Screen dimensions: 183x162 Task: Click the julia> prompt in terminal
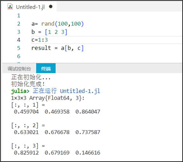(20, 91)
